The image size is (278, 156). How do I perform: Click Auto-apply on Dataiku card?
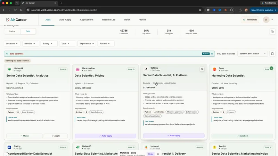point(174,136)
